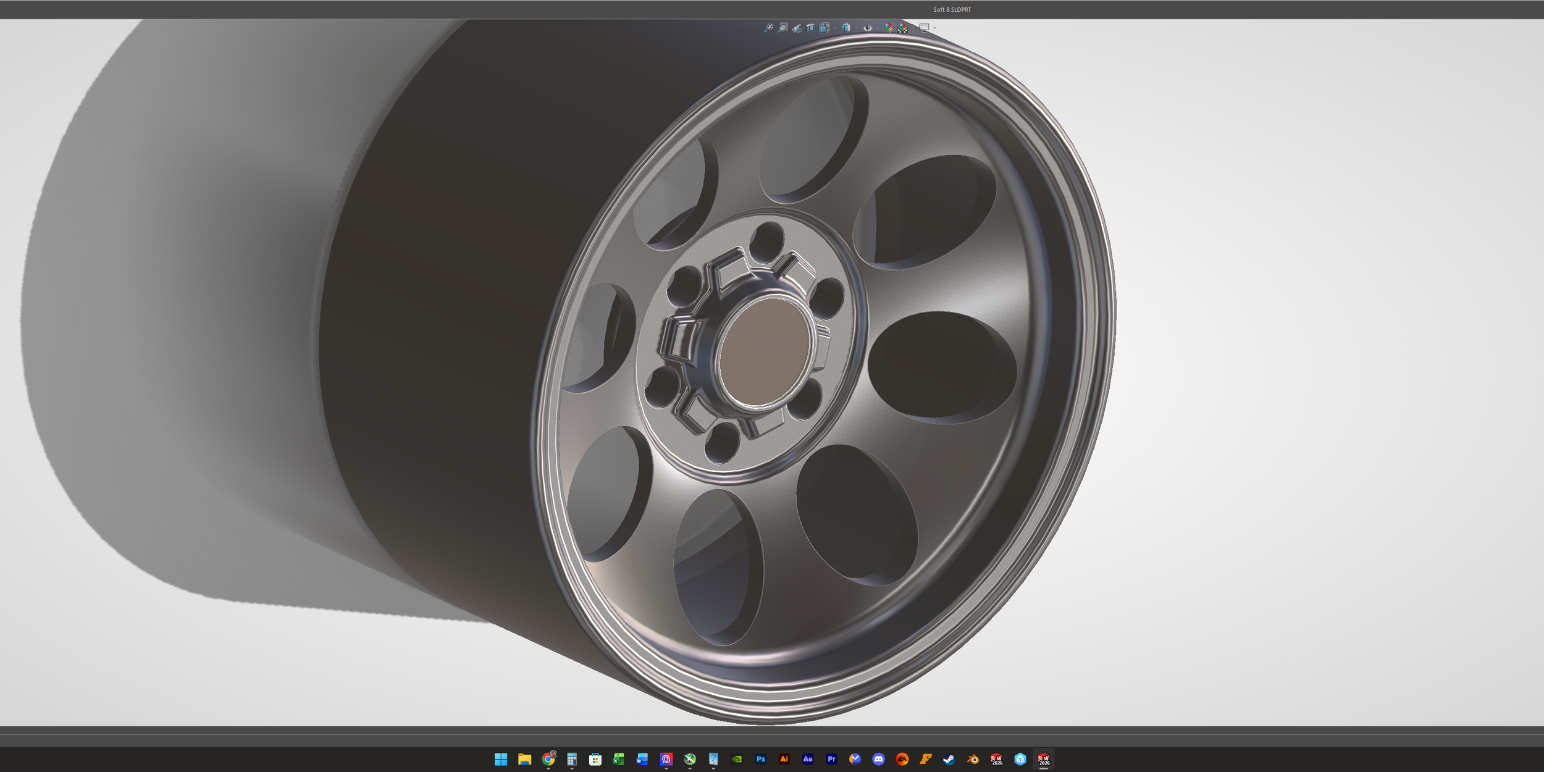
Task: Expand the Hide/Show Items dropdown arrow
Action: click(x=878, y=28)
